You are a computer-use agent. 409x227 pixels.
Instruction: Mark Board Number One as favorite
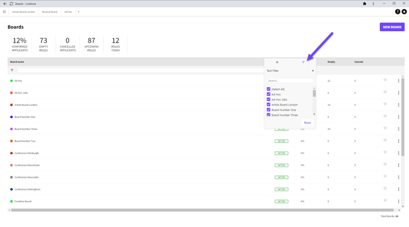tap(385, 116)
